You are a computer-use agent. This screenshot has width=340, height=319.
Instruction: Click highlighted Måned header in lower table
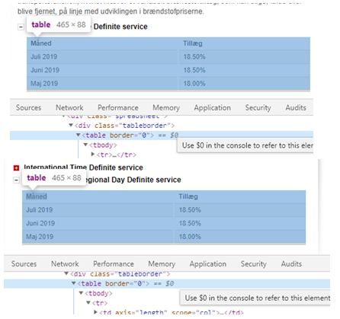pos(37,196)
